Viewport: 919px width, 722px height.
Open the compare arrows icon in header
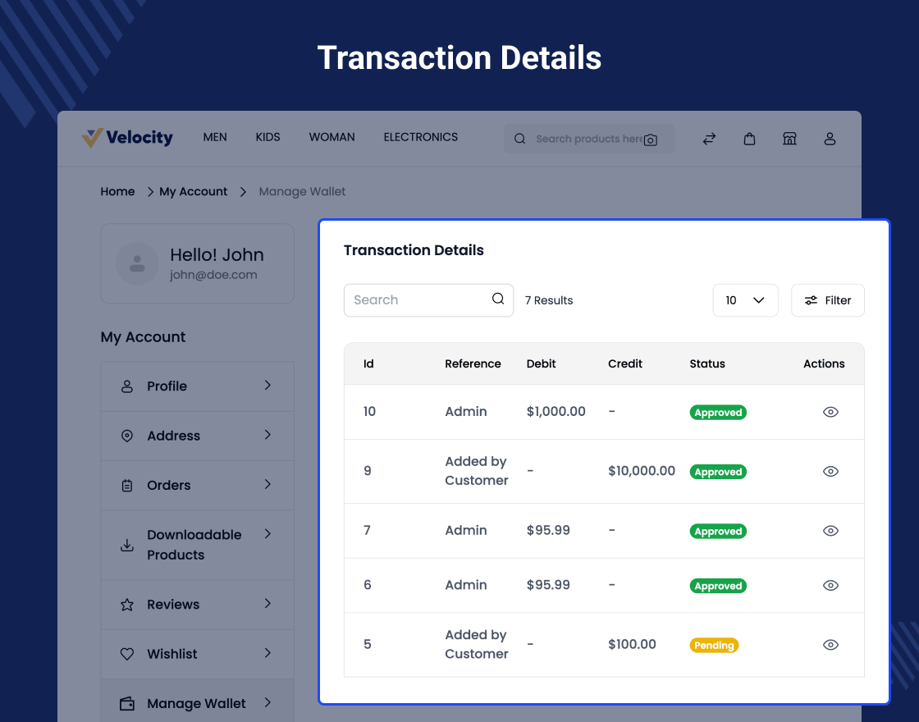coord(709,139)
